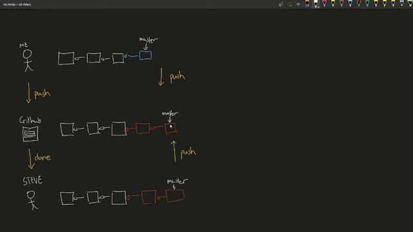
Task: Select the red pen
Action: tap(359, 3)
